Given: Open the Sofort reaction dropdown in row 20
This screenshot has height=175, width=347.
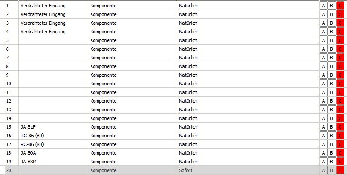Looking at the screenshot, I should tap(247, 170).
